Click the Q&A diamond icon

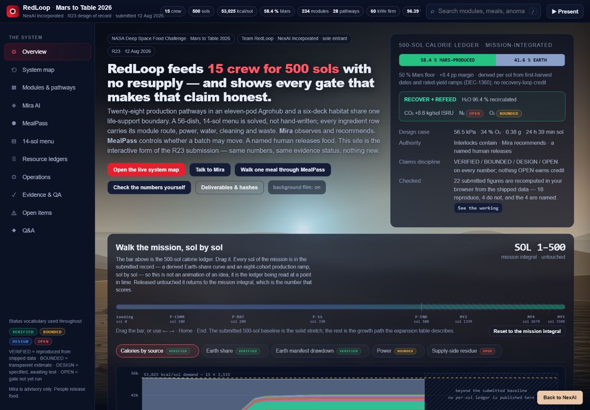coord(14,230)
